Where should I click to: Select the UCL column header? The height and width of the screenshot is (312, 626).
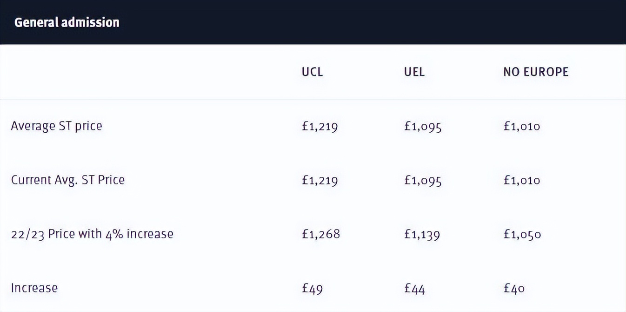coord(312,72)
